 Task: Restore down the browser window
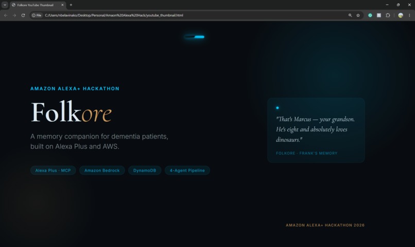pos(398,5)
